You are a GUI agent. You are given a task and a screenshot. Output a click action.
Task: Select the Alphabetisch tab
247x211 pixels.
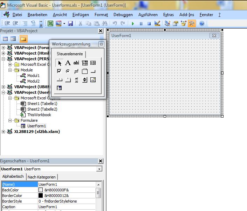point(13,176)
